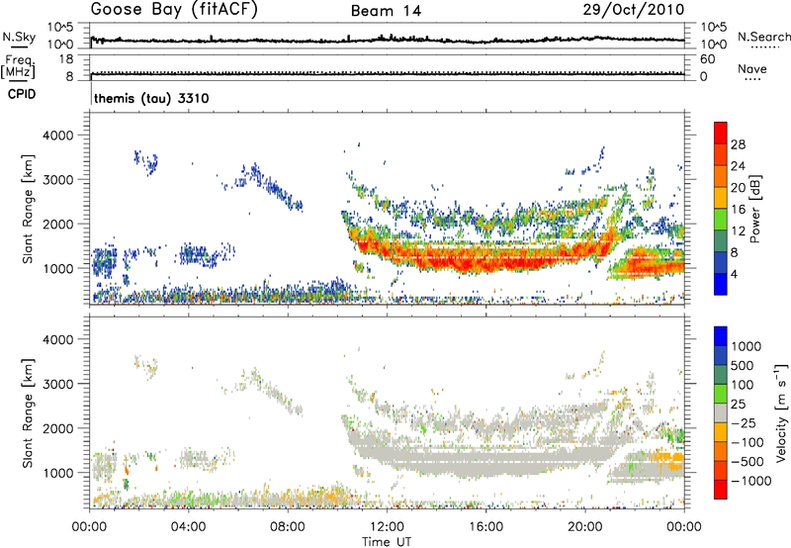
Task: Click the '18' frequency axis tick
Action: tap(66, 59)
